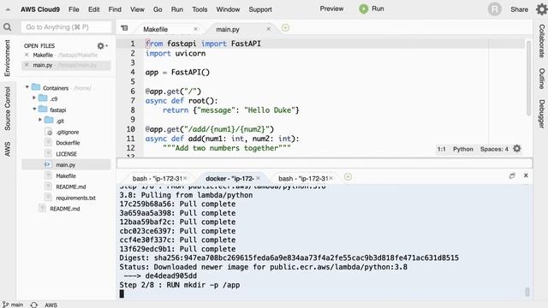Collapse the fastapi folder arrow
The height and width of the screenshot is (308, 548).
34,109
